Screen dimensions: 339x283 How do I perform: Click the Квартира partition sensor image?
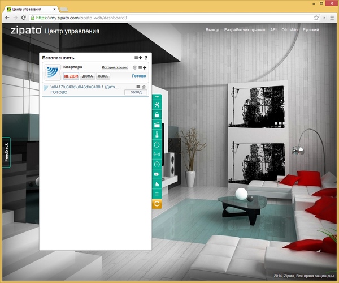pyautogui.click(x=53, y=72)
